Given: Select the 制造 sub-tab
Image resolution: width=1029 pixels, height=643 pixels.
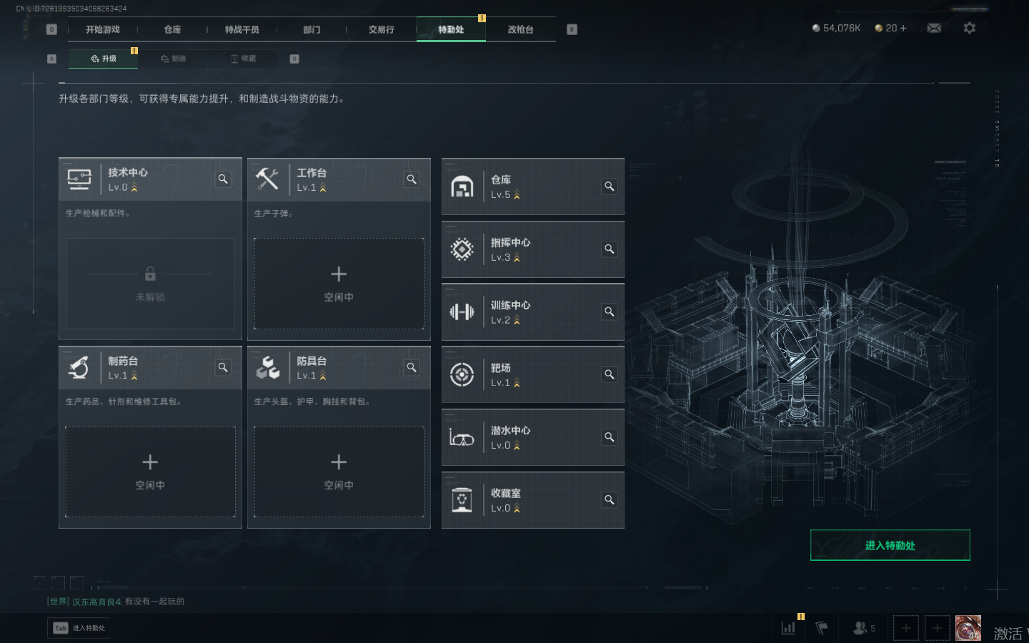Looking at the screenshot, I should (174, 59).
